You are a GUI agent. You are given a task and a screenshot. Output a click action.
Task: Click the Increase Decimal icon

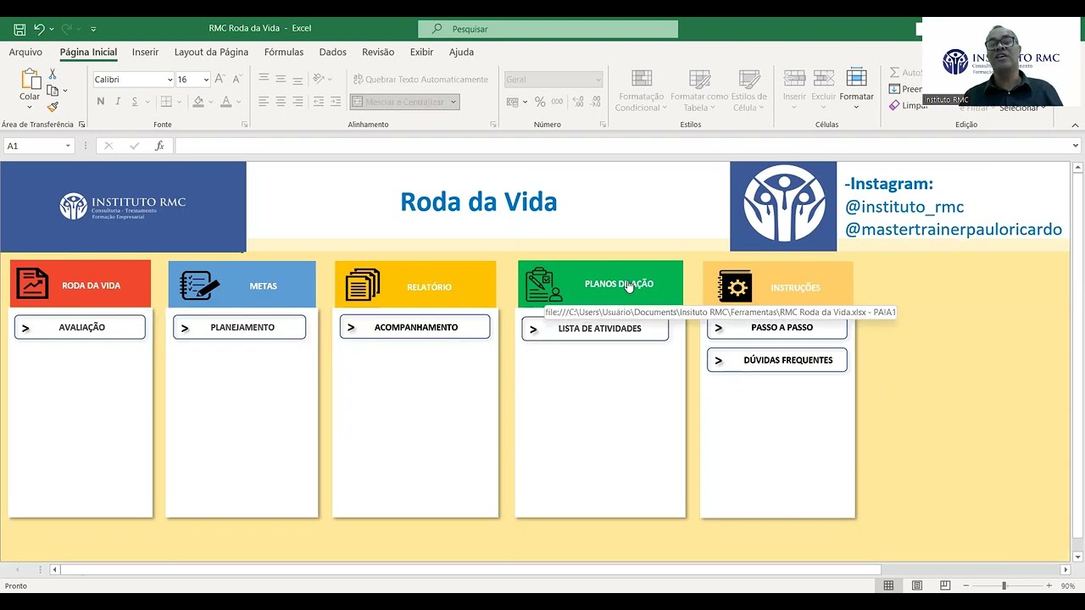[x=577, y=102]
